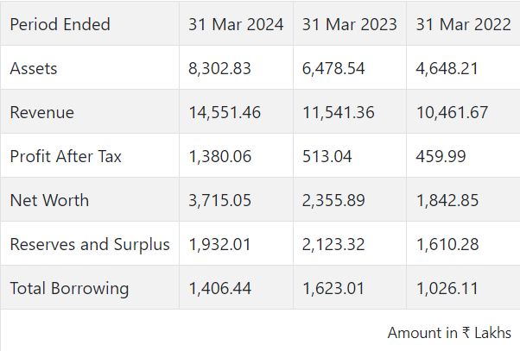
Task: Click the Amount in ₹ Lakhs note
Action: click(x=449, y=332)
